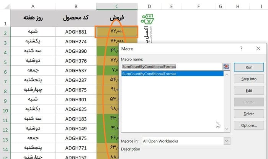Image resolution: width=268 pixels, height=159 pixels.
Task: Click the 'چهارشنبه' cell in row 8
Action: 33,90
